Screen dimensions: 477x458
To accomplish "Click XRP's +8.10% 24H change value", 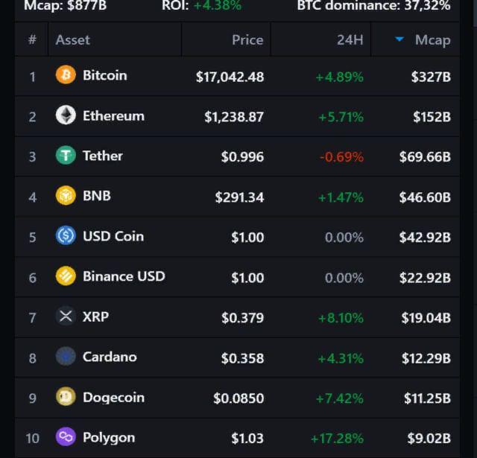I will coord(341,318).
